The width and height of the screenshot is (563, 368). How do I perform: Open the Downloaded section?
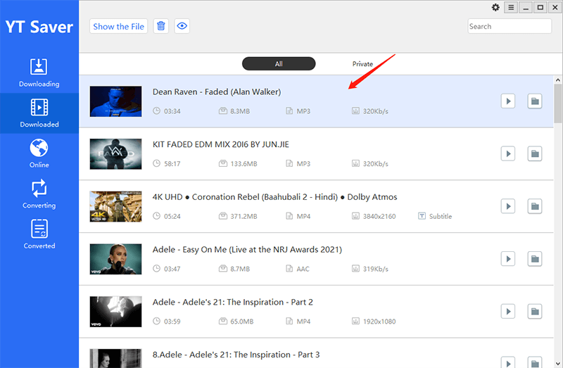pyautogui.click(x=39, y=113)
